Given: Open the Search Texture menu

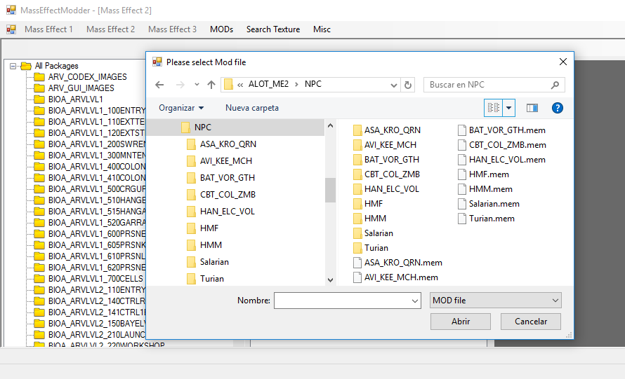Looking at the screenshot, I should [273, 29].
